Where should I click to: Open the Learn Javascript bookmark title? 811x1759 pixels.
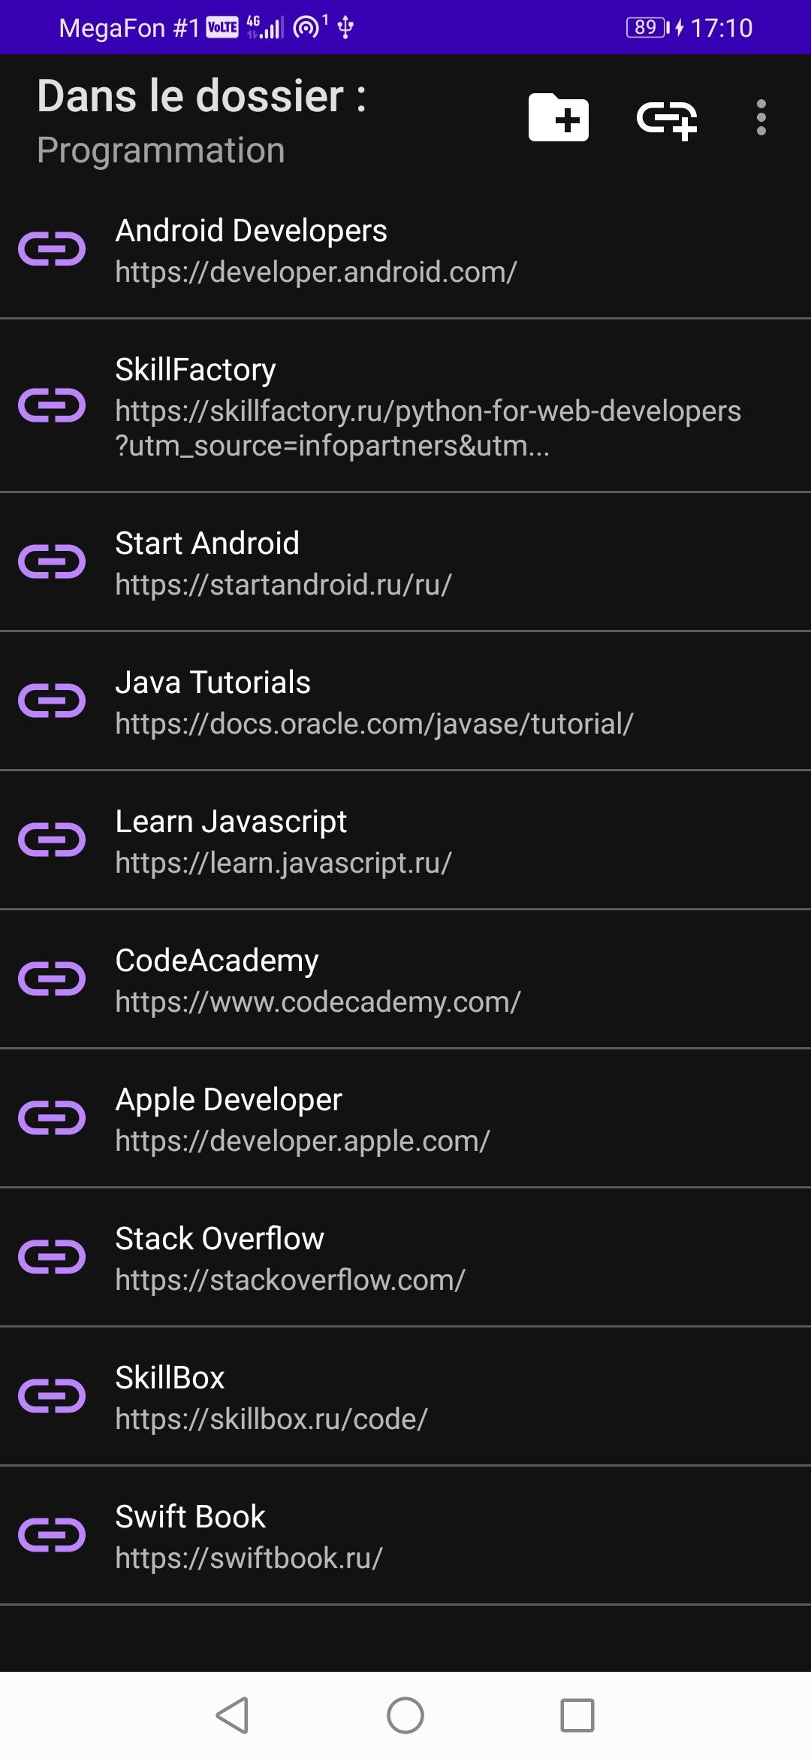click(x=231, y=822)
